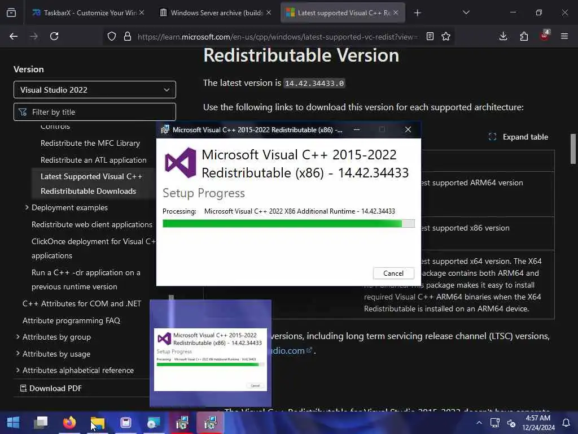
Task: Open Redistribute web client applications
Action: pyautogui.click(x=92, y=224)
